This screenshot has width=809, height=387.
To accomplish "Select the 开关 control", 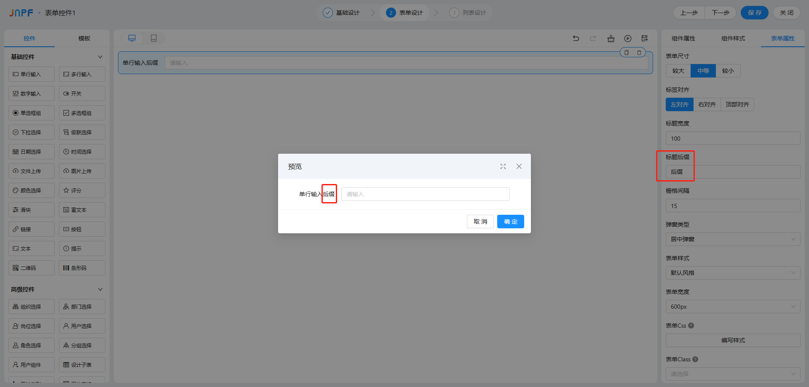I will pos(82,93).
